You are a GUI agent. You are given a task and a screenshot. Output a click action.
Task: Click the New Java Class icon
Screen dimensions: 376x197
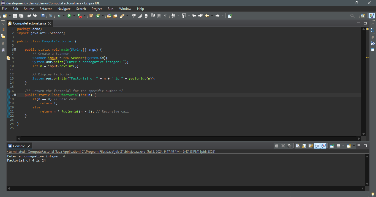point(98,16)
